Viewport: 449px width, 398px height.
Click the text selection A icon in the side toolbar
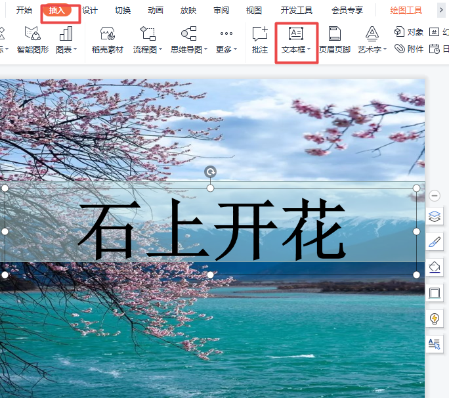point(435,344)
